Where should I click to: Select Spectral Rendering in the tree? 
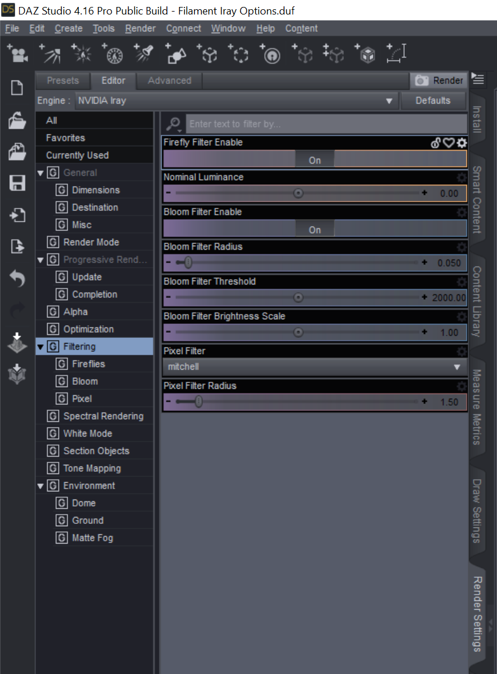pyautogui.click(x=103, y=416)
